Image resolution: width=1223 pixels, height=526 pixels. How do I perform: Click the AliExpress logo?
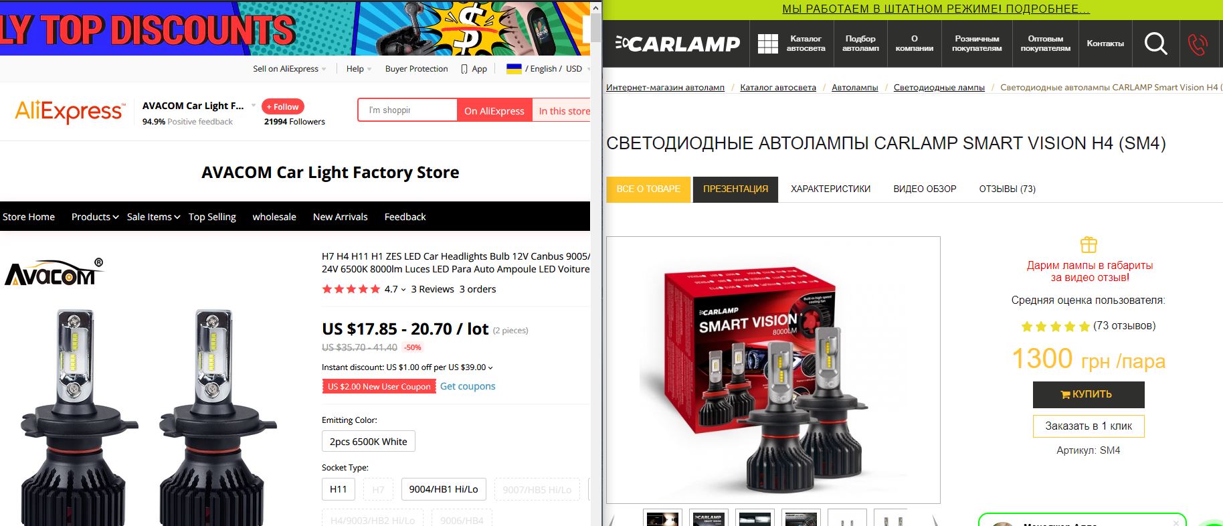click(70, 111)
